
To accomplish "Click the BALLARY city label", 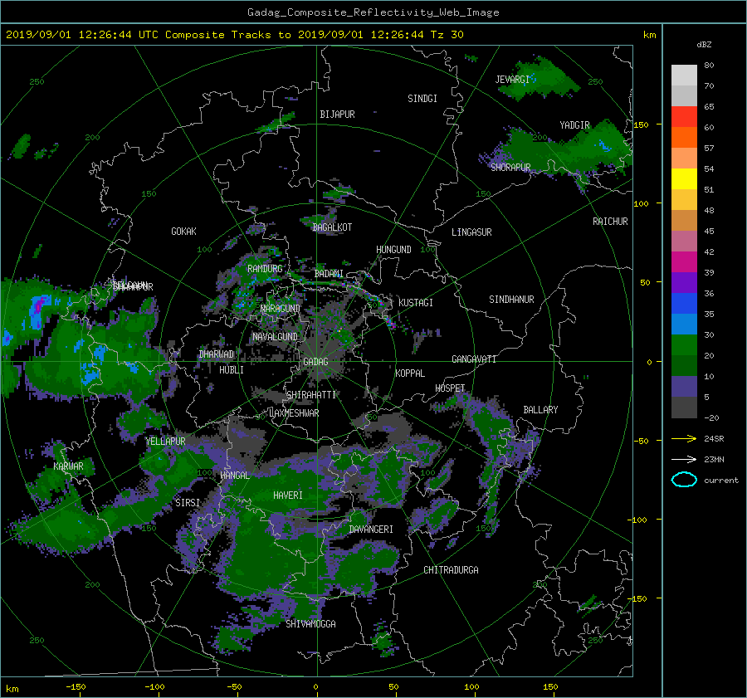I will 540,410.
